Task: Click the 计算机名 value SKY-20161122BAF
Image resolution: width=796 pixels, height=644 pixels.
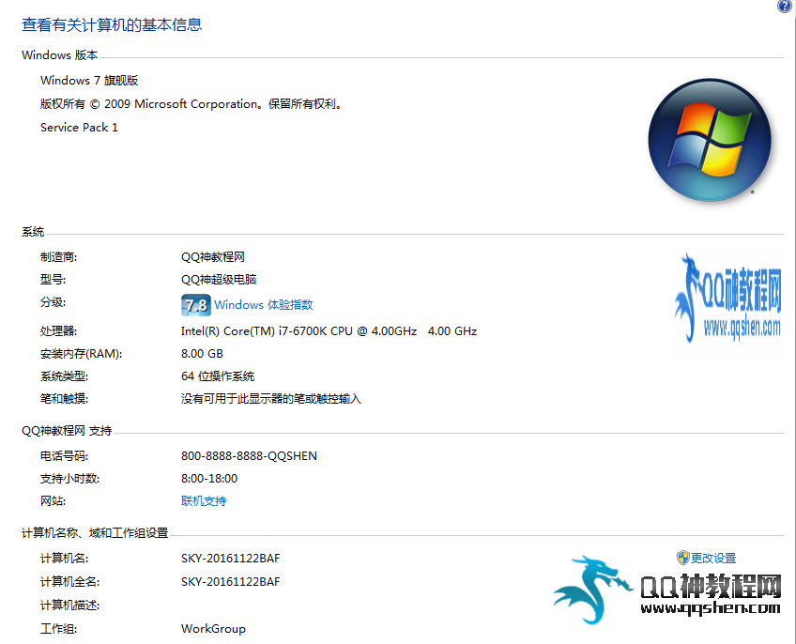Action: coord(231,559)
